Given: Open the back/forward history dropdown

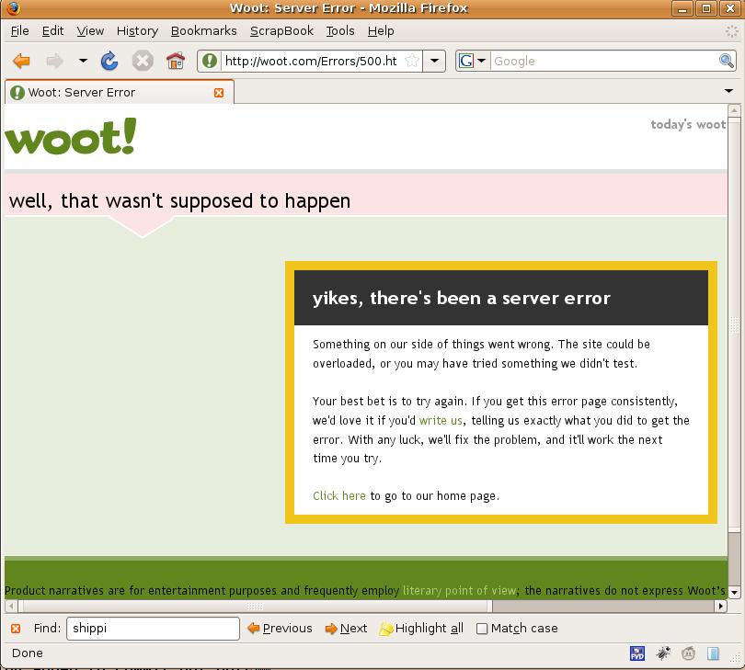Looking at the screenshot, I should [x=83, y=62].
